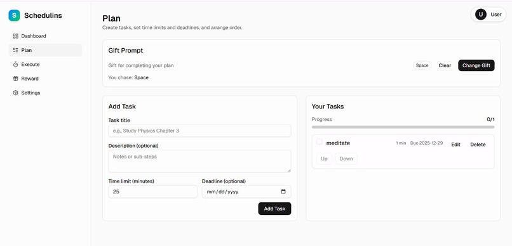Click the Schedulins app name
Viewport: 512px width, 246px height.
coord(43,15)
